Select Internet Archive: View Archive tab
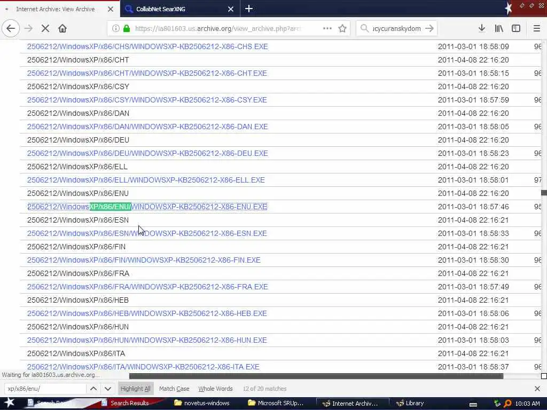 [x=60, y=9]
